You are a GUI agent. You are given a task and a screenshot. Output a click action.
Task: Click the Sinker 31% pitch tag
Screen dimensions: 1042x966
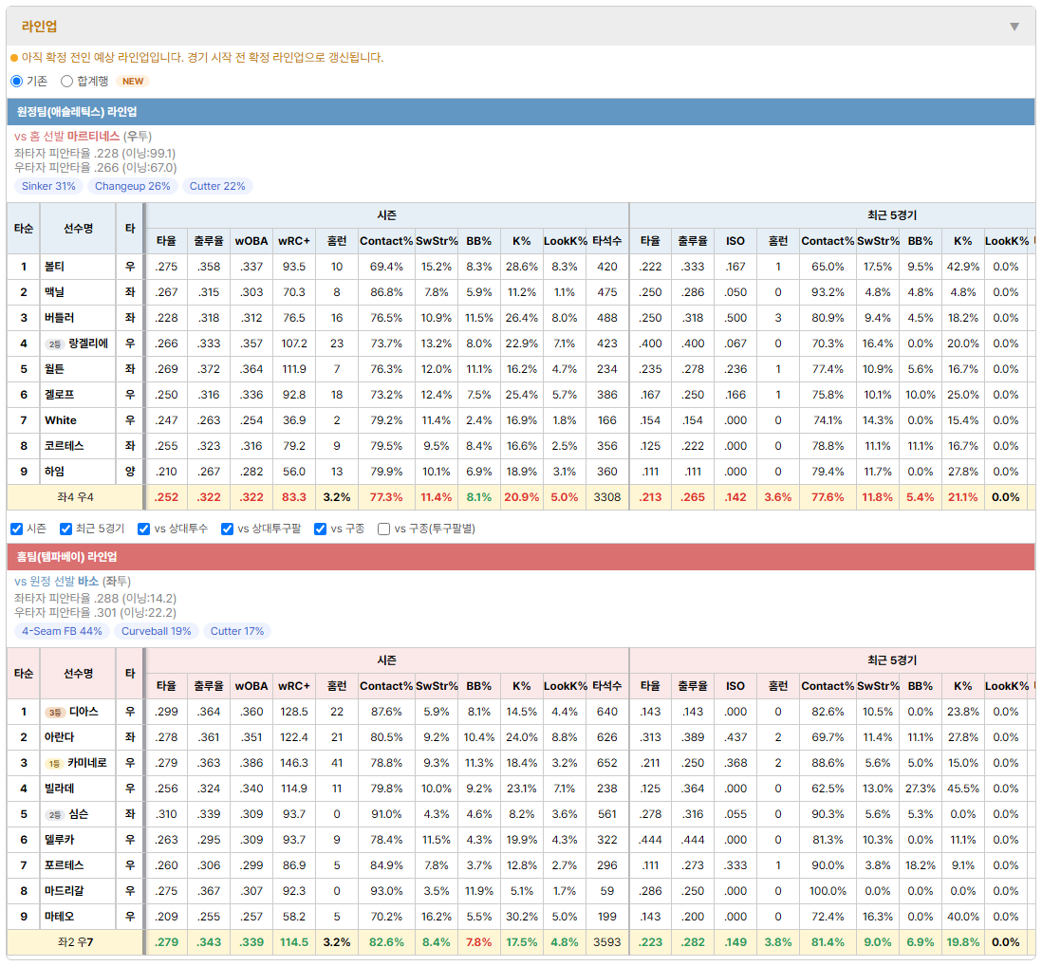pos(48,186)
